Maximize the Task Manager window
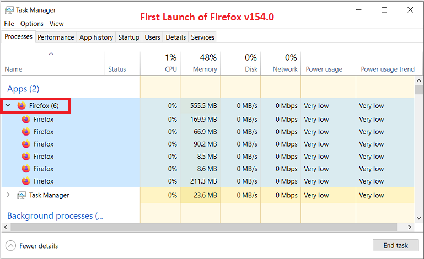This screenshot has height=259, width=424. [x=384, y=10]
